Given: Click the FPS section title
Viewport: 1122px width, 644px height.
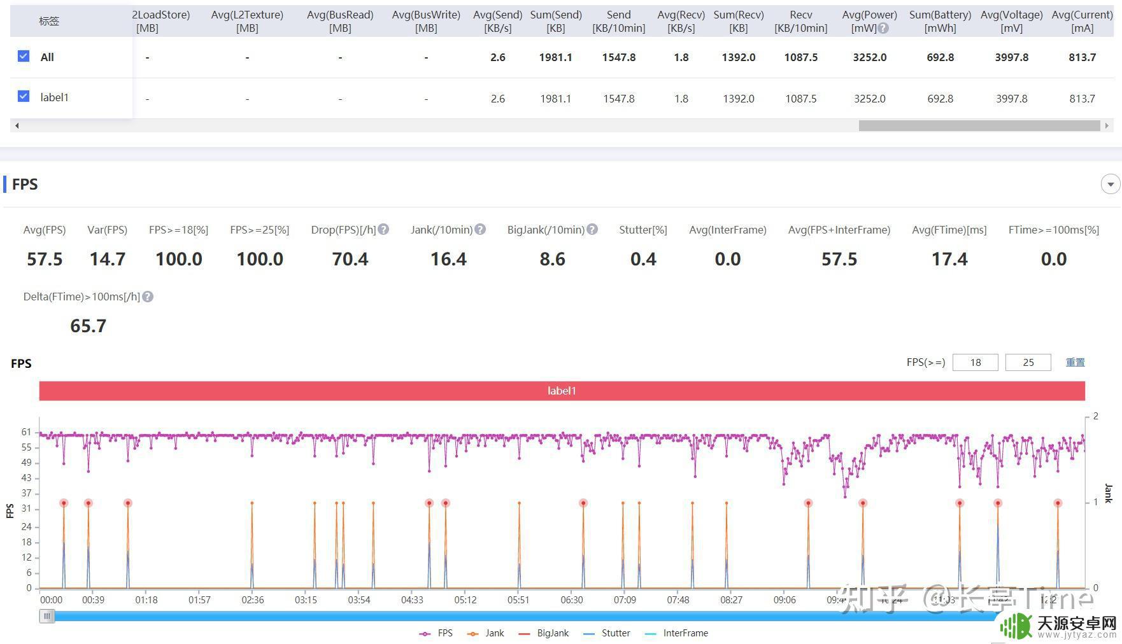Looking at the screenshot, I should [25, 185].
